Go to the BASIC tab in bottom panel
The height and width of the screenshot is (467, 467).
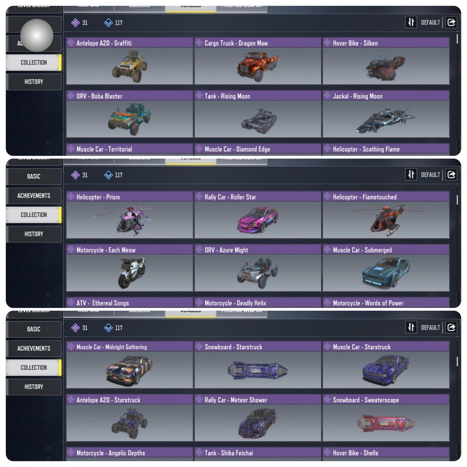click(x=34, y=329)
